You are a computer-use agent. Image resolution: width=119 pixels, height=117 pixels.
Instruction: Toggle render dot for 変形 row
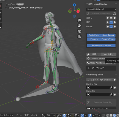pos(115,22)
